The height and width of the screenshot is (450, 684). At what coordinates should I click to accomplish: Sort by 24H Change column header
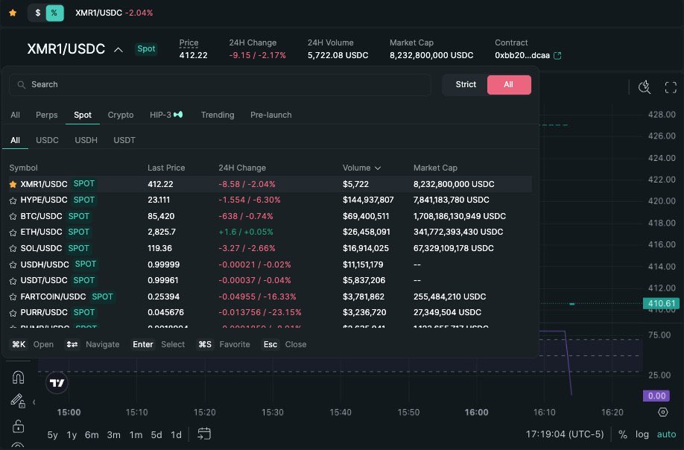point(242,168)
